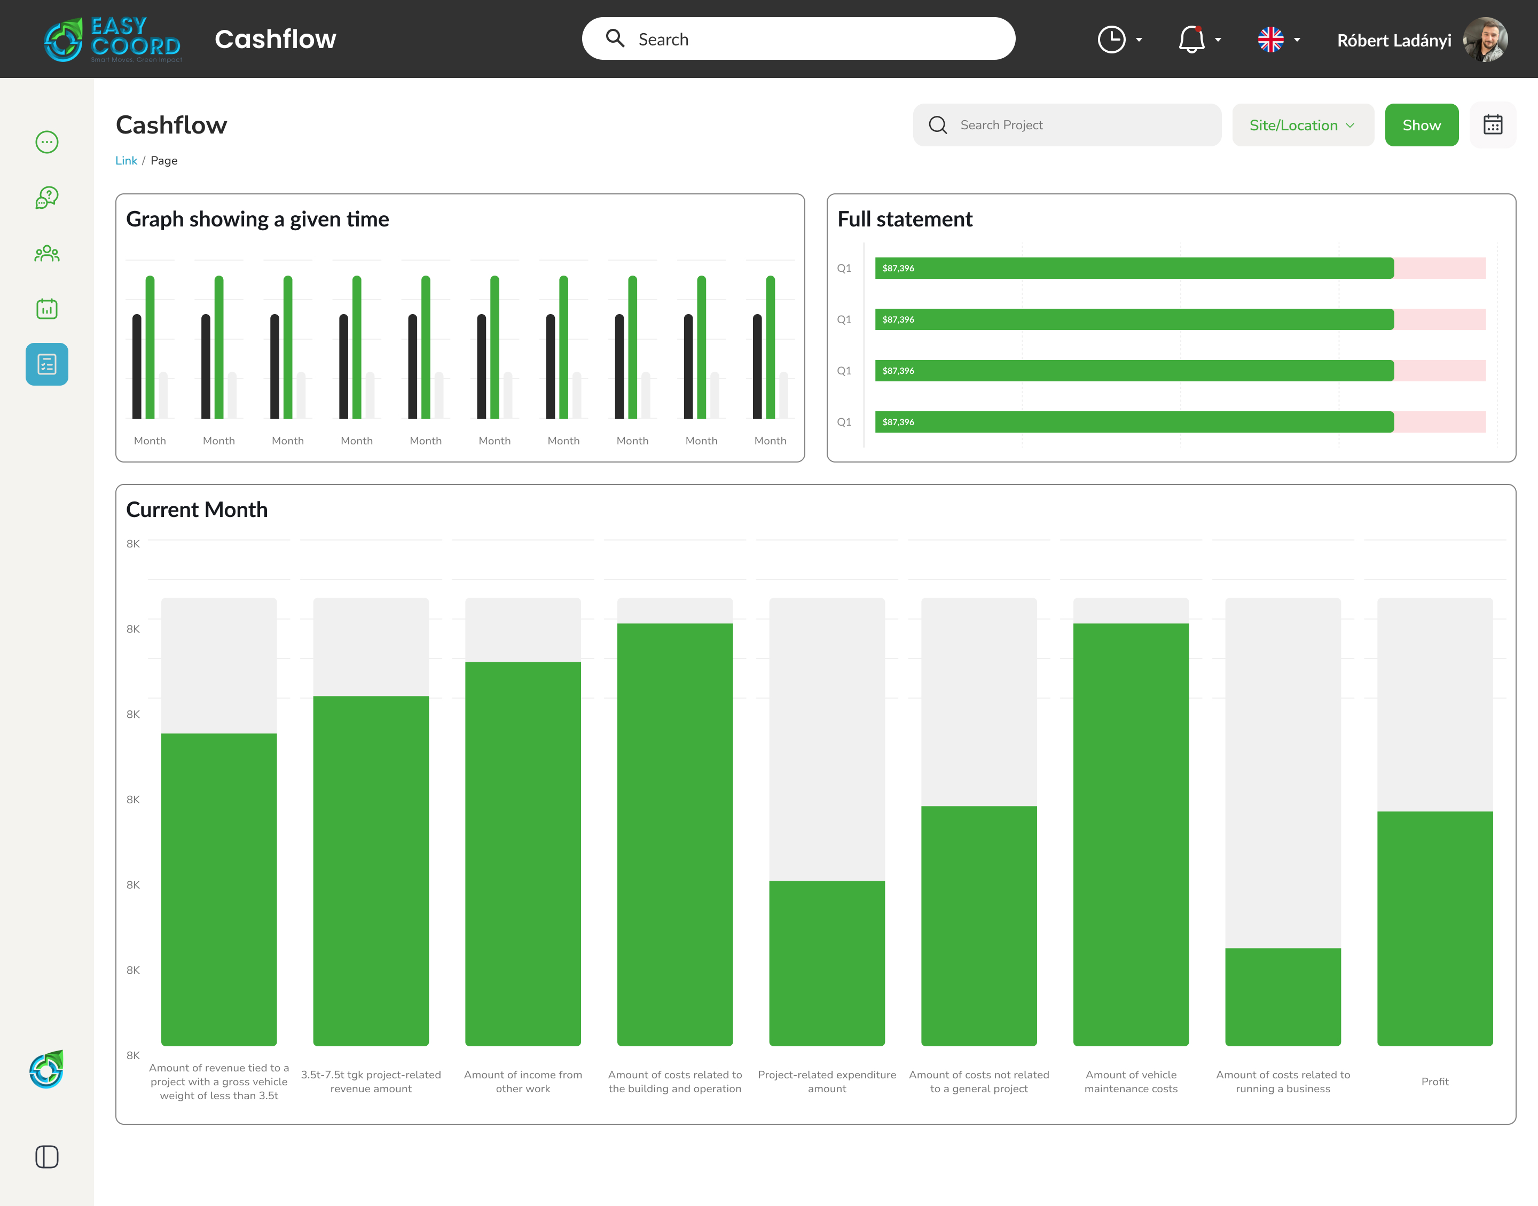Open the help chat sidebar icon

[x=46, y=198]
